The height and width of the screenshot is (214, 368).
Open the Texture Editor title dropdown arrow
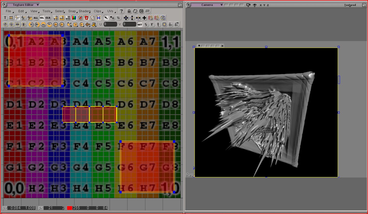(x=37, y=5)
